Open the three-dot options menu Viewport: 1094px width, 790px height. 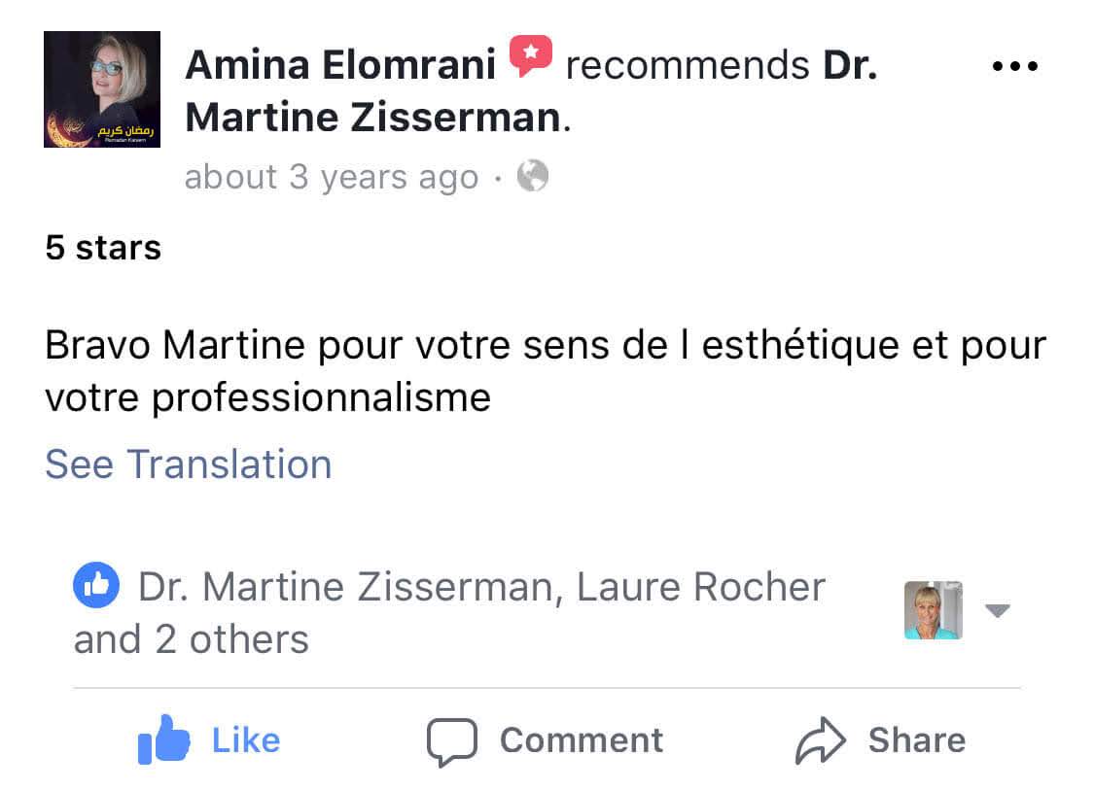[x=1014, y=65]
